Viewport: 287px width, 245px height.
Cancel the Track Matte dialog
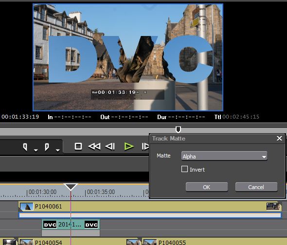(256, 187)
